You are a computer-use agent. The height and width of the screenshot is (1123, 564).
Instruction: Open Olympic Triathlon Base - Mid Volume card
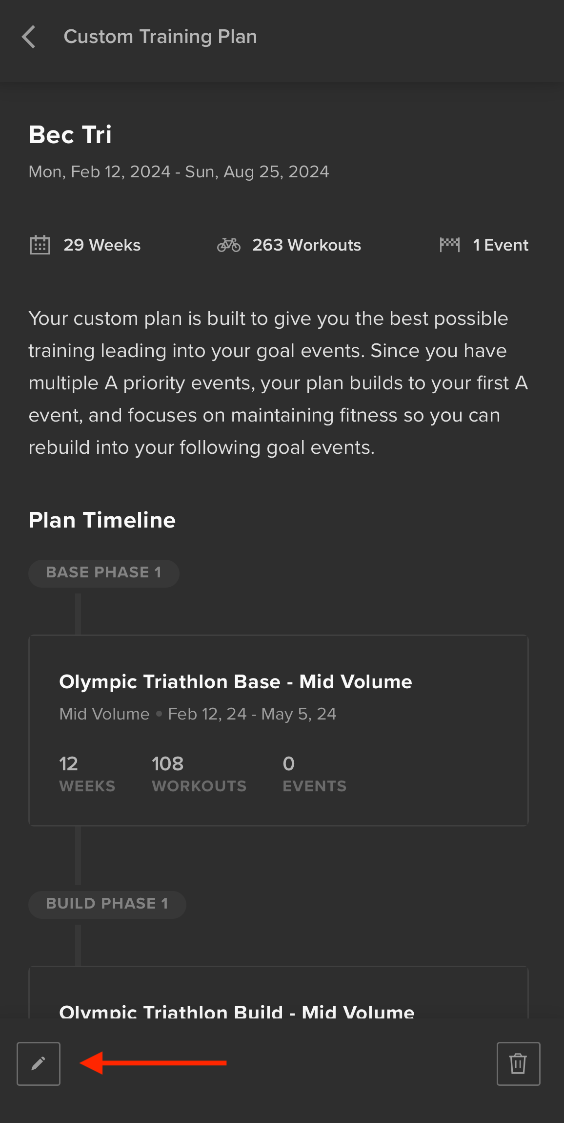tap(279, 730)
